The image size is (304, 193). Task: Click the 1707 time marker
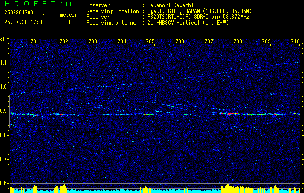point(207,41)
